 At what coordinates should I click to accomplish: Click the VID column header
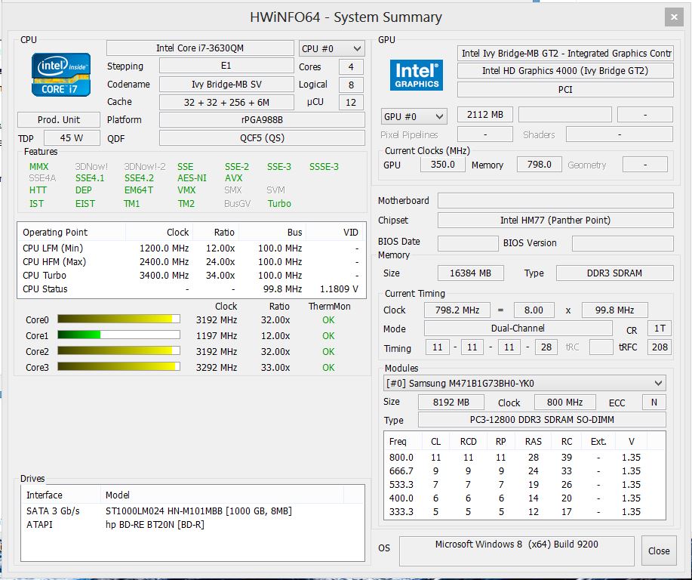pyautogui.click(x=336, y=233)
